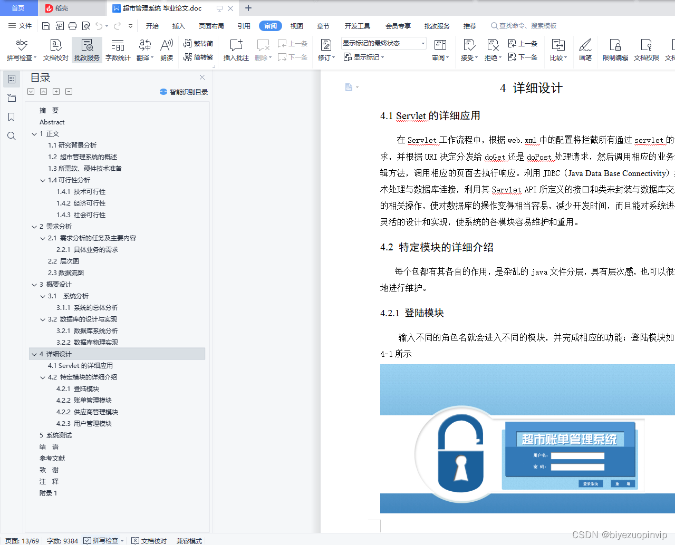Open the 审阅 reviewing pane button
This screenshot has height=545, width=675.
click(x=440, y=50)
